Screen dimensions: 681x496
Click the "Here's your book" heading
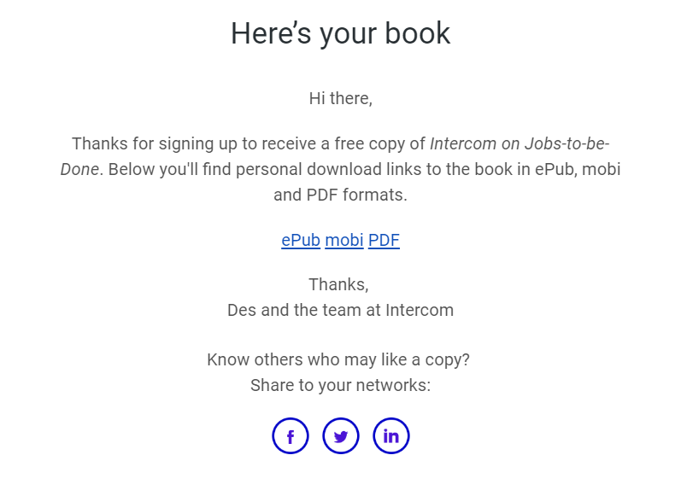340,33
